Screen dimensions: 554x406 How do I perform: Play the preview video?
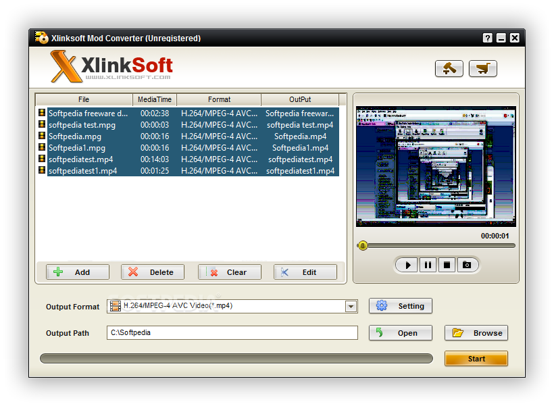[x=407, y=265]
